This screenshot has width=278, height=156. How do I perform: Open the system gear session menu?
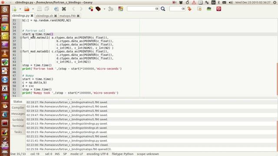tap(275, 3)
